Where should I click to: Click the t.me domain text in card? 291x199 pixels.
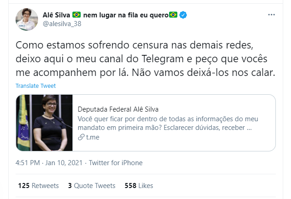point(93,137)
